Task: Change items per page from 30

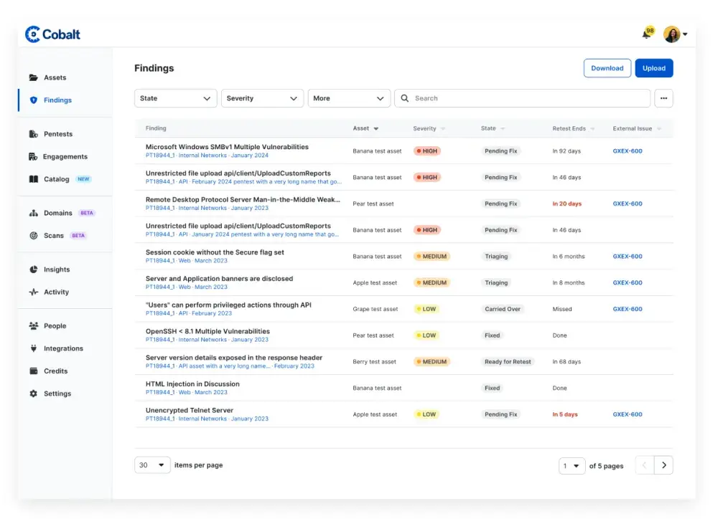Action: [x=151, y=465]
